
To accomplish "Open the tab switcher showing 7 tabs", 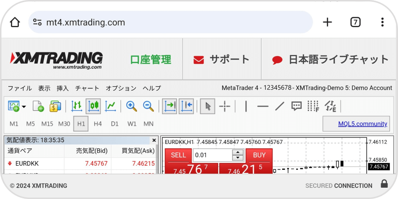I will tap(355, 22).
